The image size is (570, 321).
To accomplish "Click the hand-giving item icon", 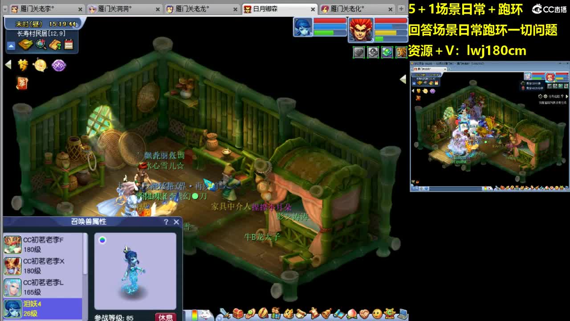I will (x=251, y=314).
